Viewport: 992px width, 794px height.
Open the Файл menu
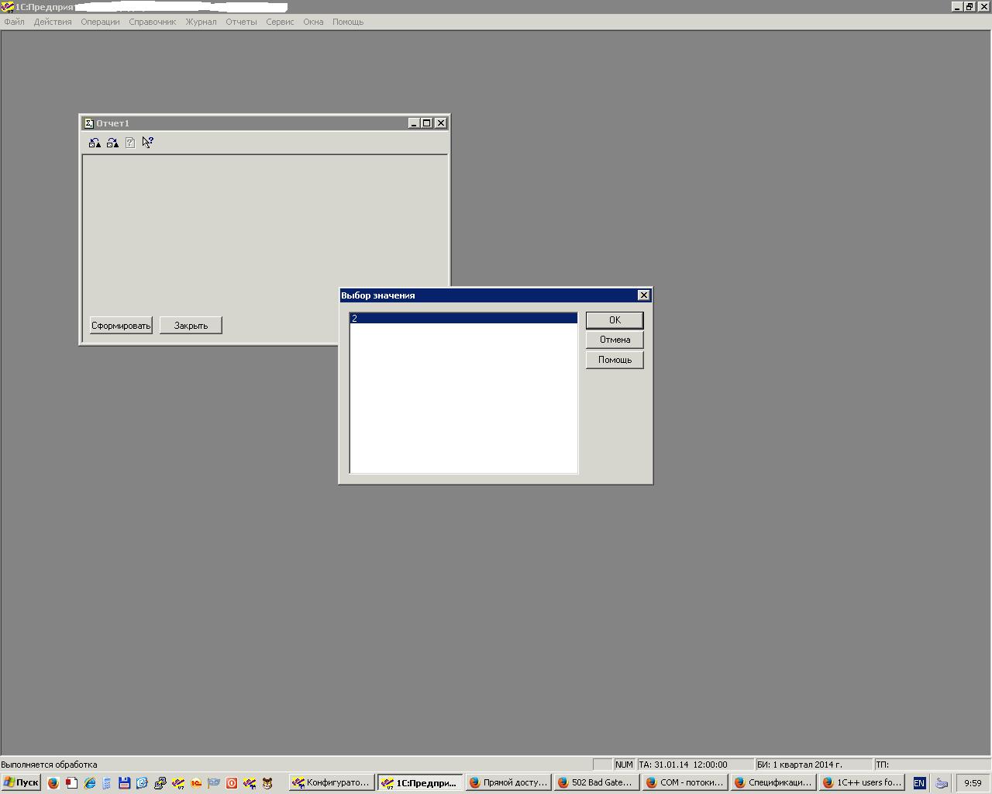(x=14, y=22)
